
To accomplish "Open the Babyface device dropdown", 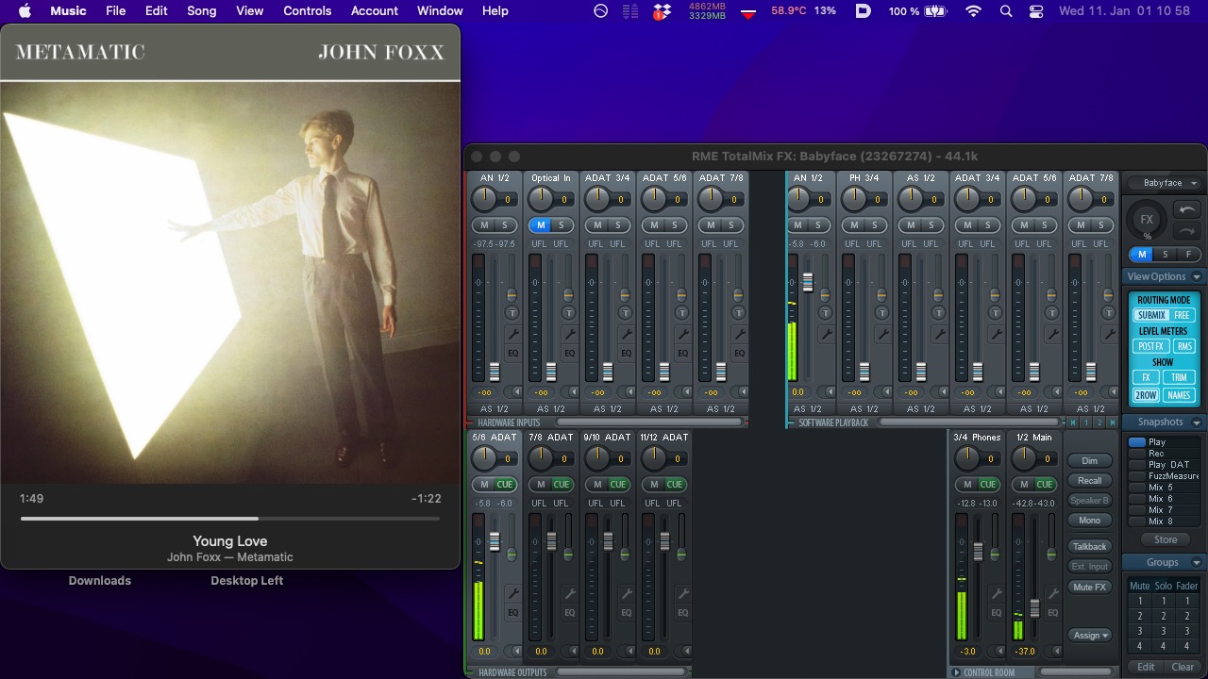I will (x=1170, y=183).
